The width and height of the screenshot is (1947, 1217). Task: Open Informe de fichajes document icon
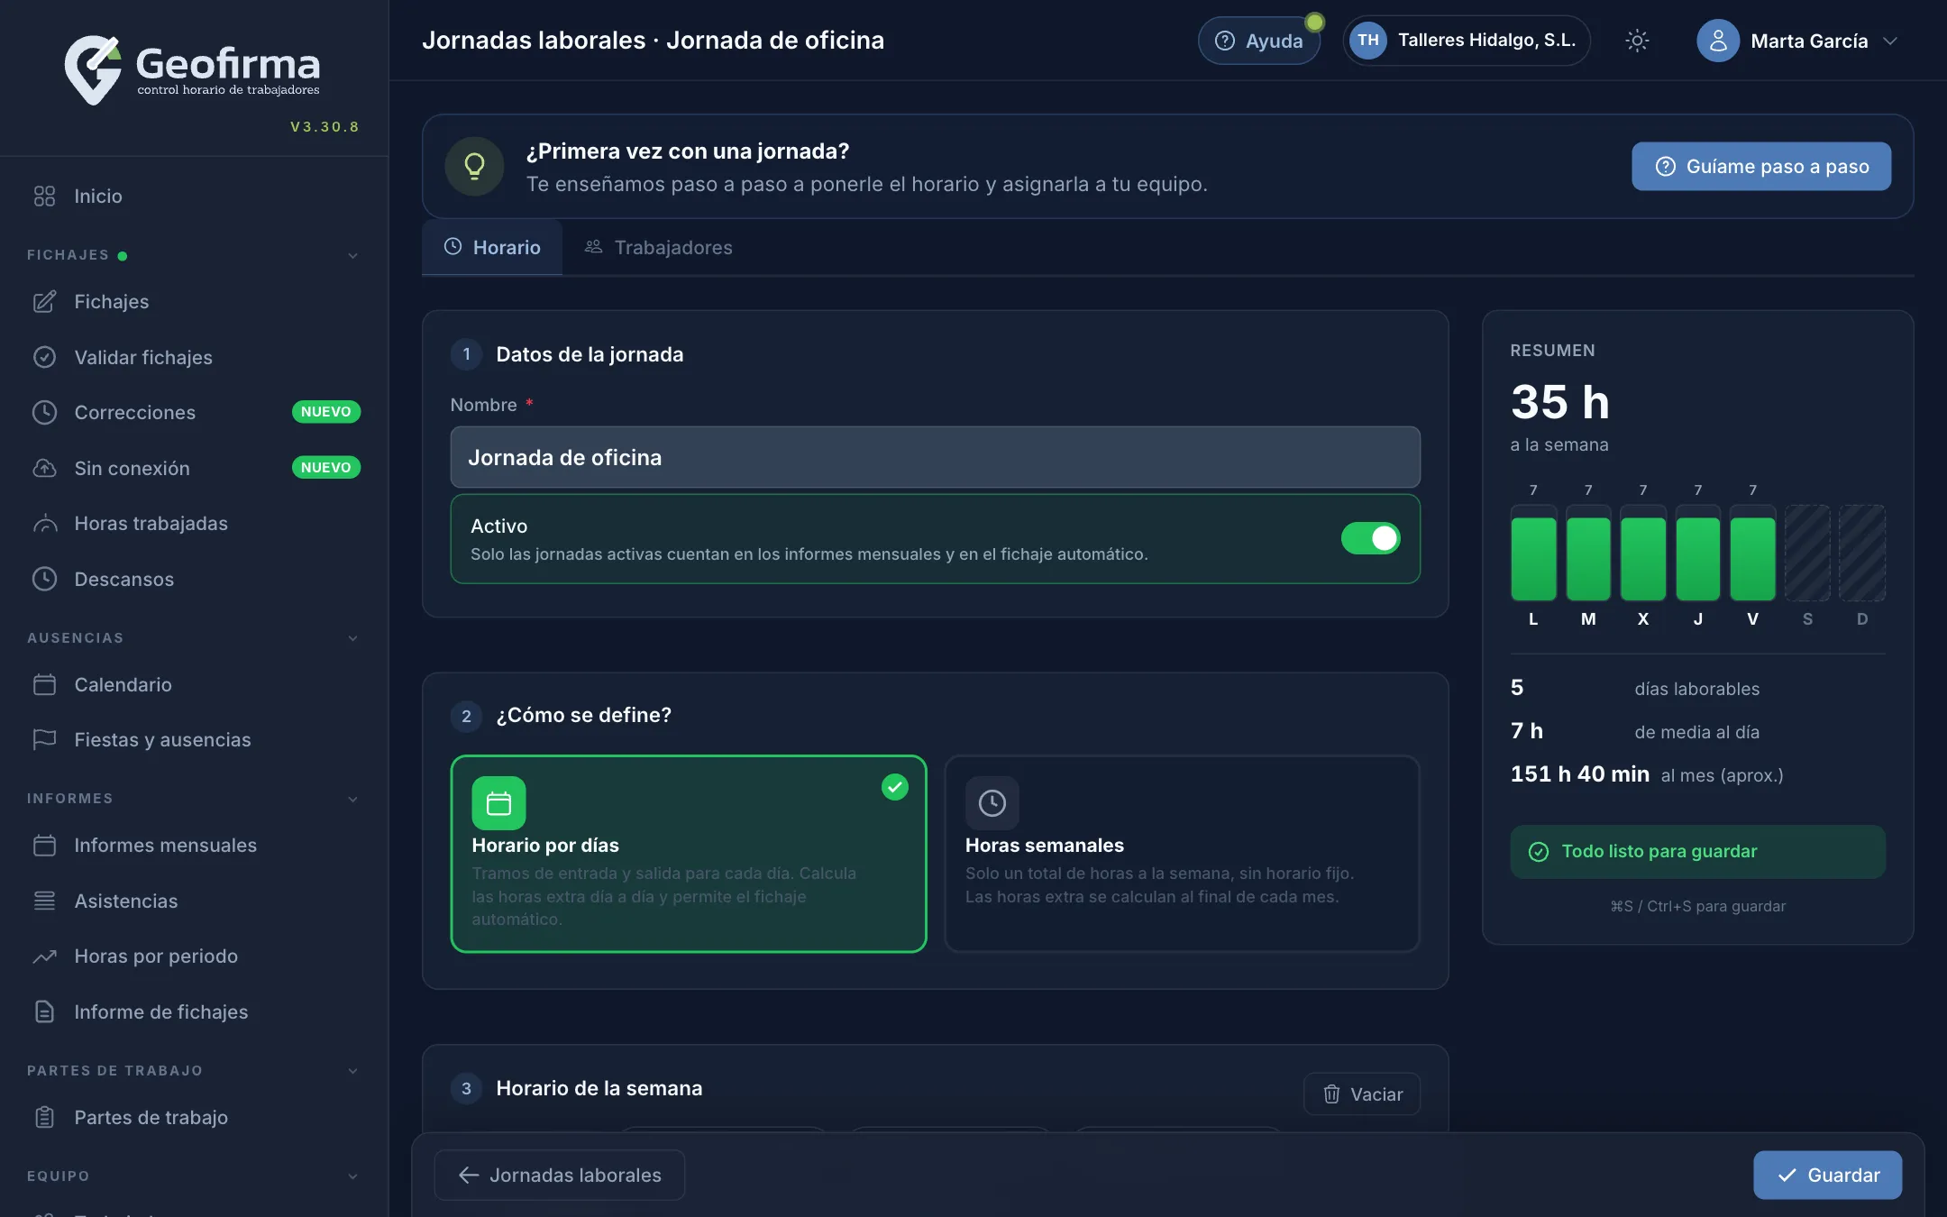coord(44,1011)
